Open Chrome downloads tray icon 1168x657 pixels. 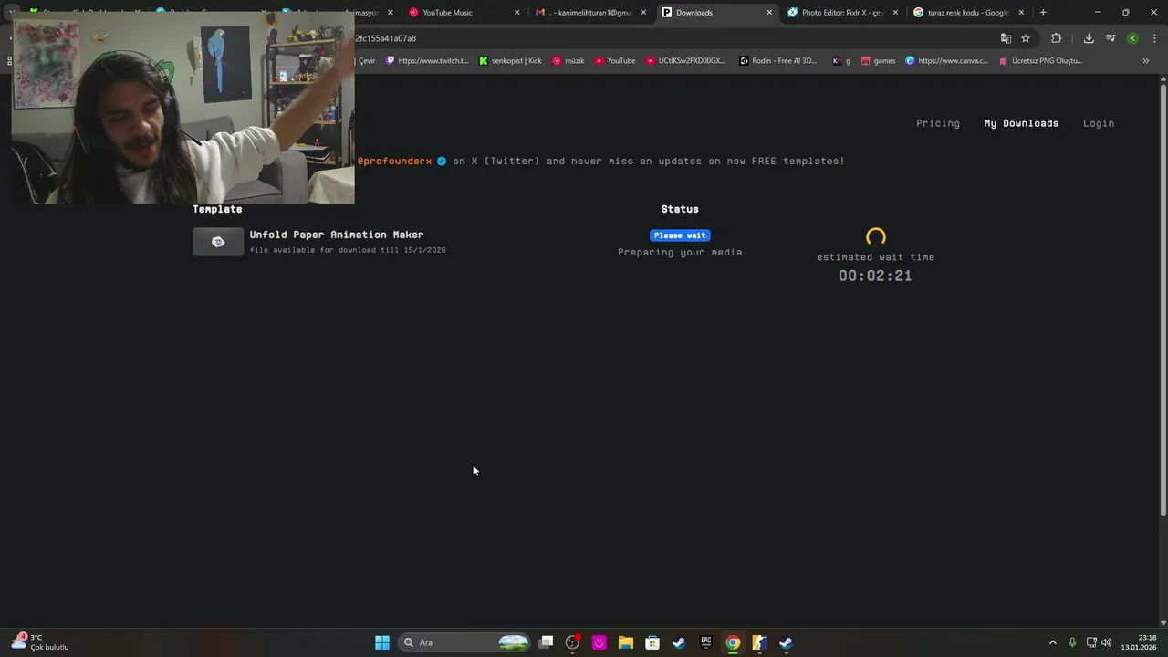[1089, 38]
